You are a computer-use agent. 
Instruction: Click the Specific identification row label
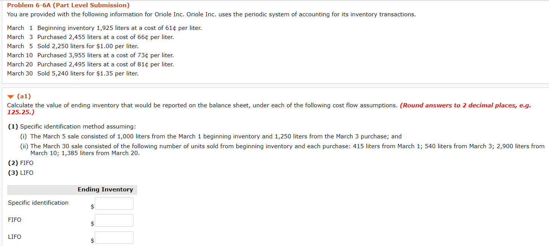pos(38,203)
